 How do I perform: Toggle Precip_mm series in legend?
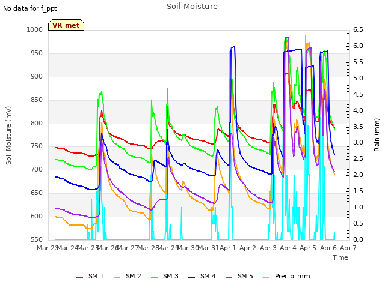click(x=286, y=276)
